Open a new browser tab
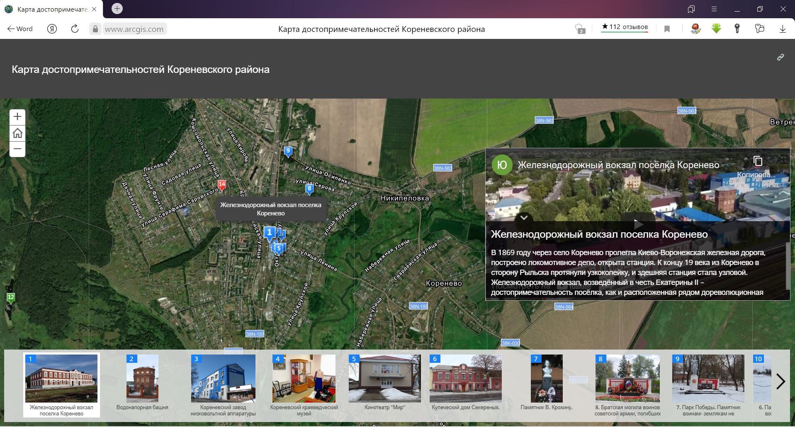 (x=117, y=9)
